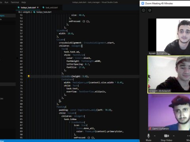Click Stop Video camera icon in Zoom
Image resolution: width=190 pixels, height=142 pixels.
(167, 136)
